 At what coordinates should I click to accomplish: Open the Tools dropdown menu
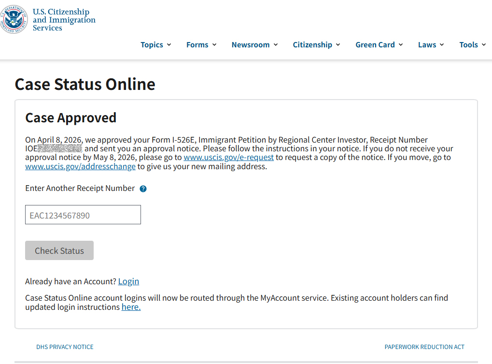(x=473, y=44)
